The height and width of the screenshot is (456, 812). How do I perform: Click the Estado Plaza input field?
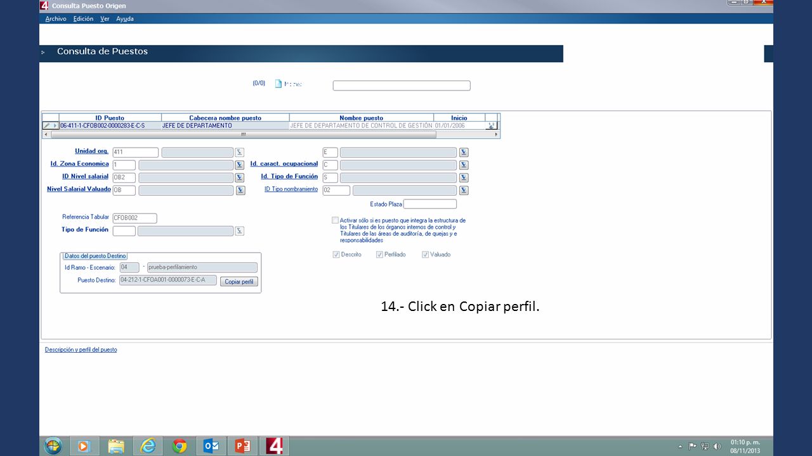pos(430,204)
